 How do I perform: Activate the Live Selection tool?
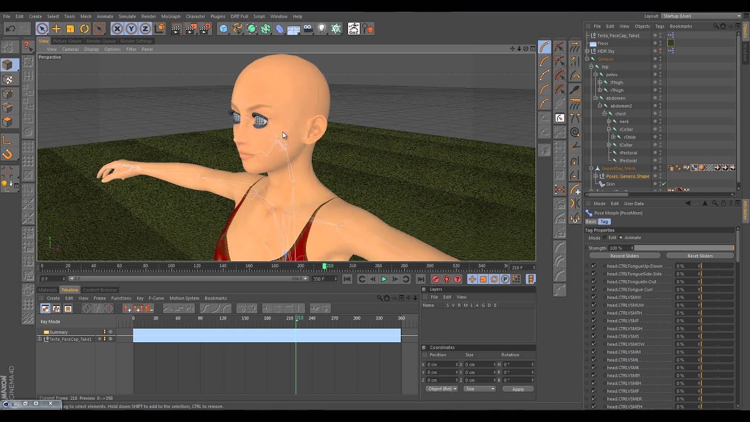[x=42, y=29]
